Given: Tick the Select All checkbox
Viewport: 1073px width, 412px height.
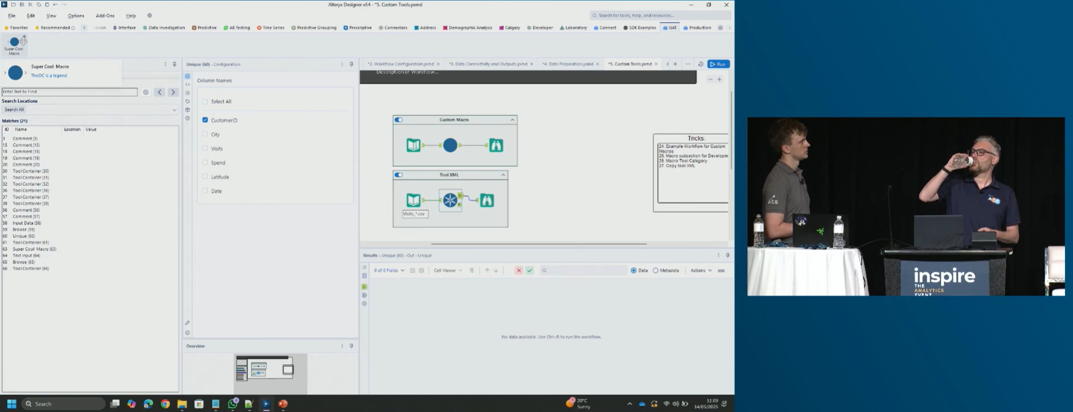Looking at the screenshot, I should pos(205,101).
